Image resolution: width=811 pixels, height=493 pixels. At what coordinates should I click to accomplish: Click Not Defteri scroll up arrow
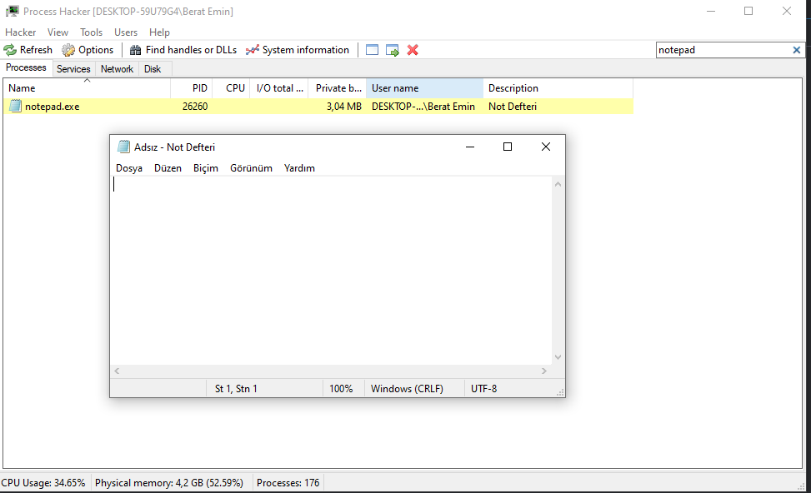[x=558, y=184]
